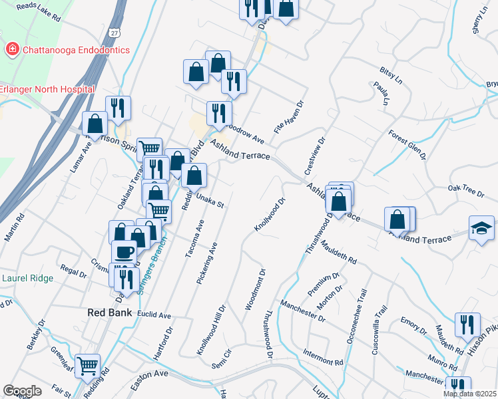Select the restaurant marker next to Woodrow Ave
498x399 pixels.
tap(218, 112)
